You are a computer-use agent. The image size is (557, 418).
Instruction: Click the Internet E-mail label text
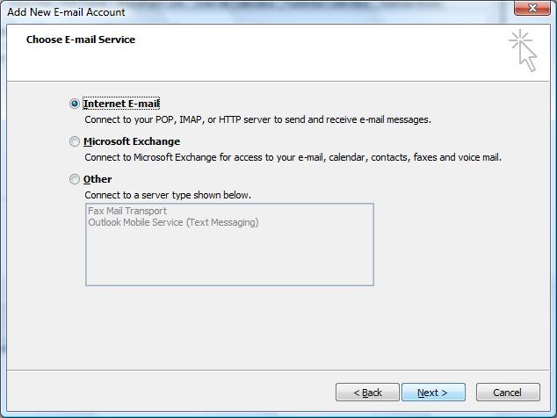(x=121, y=104)
